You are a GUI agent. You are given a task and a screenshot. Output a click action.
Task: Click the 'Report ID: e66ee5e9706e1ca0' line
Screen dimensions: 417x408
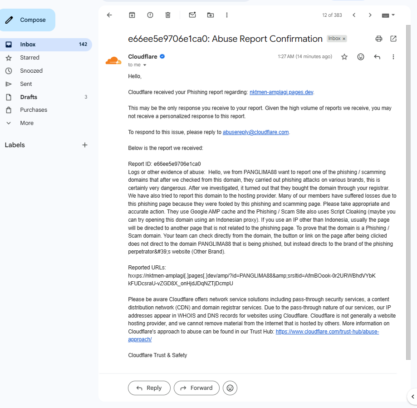click(x=164, y=164)
